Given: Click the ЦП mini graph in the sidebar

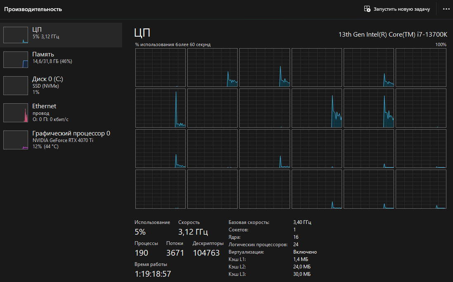Looking at the screenshot, I should [15, 35].
